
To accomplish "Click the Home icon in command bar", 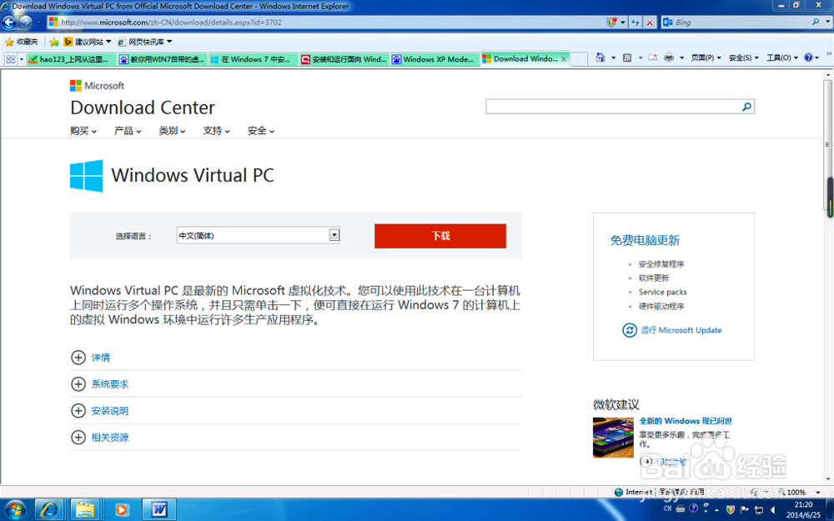I will pyautogui.click(x=600, y=58).
